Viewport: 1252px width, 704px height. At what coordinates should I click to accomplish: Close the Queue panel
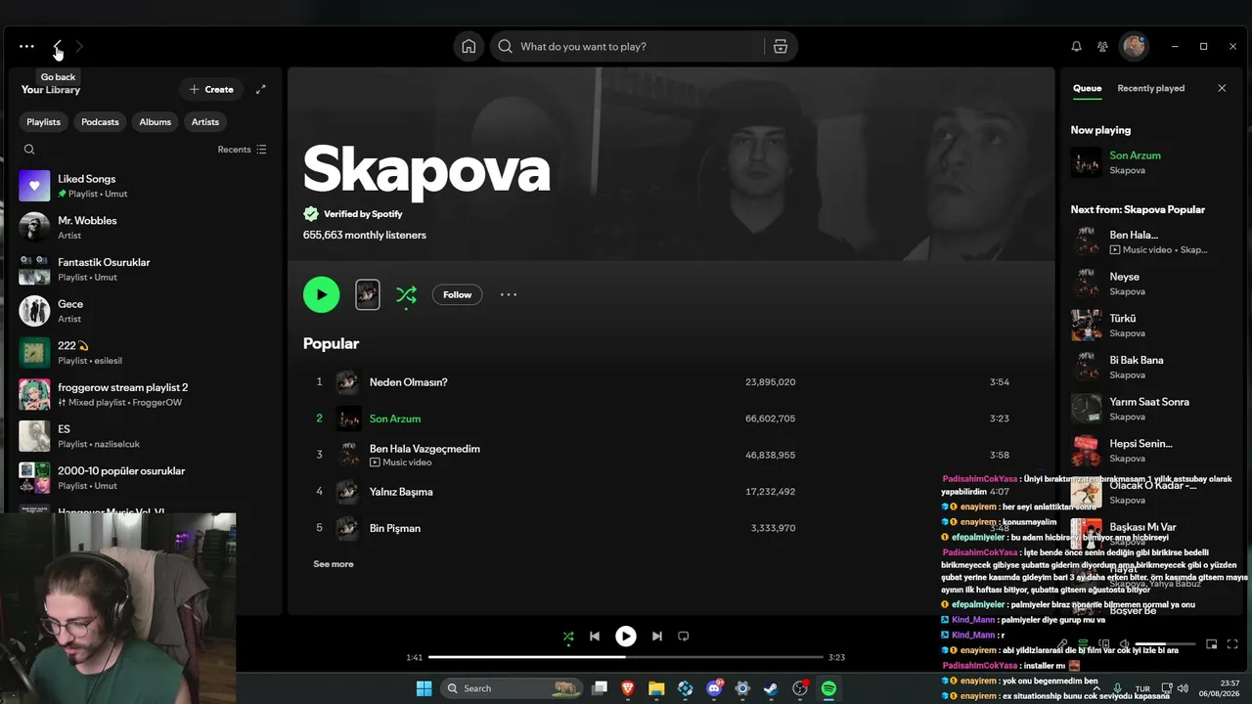[x=1222, y=88]
